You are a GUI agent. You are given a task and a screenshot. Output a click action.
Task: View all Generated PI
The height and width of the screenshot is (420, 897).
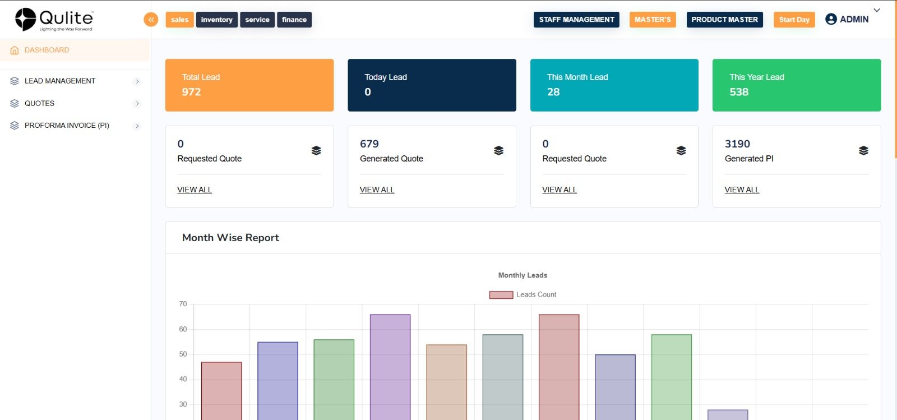(742, 190)
